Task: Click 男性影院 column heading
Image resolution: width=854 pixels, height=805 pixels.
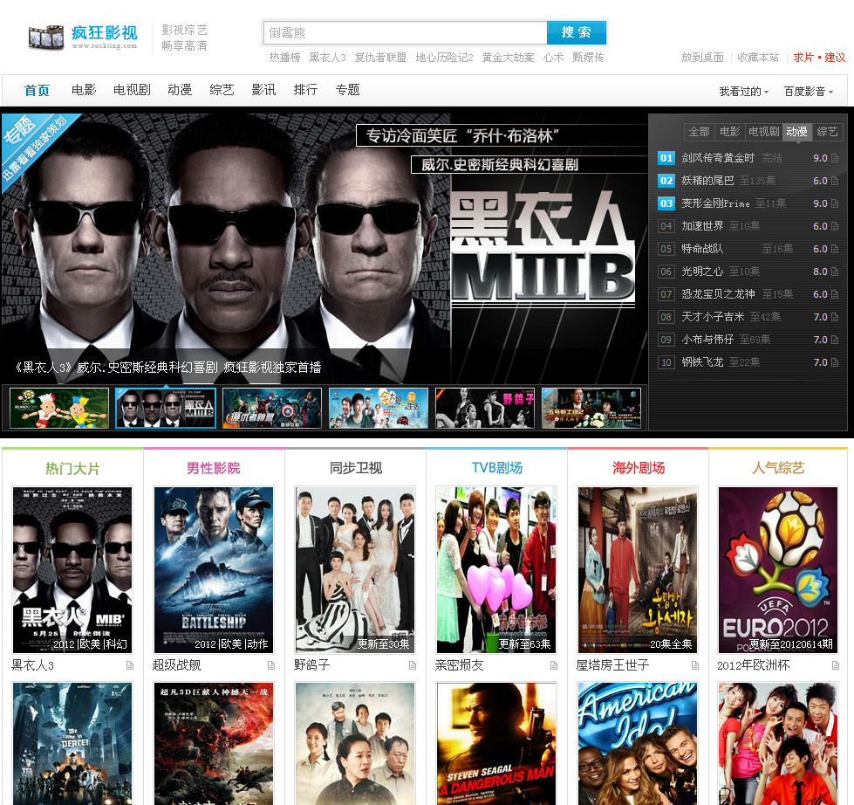Action: 214,468
